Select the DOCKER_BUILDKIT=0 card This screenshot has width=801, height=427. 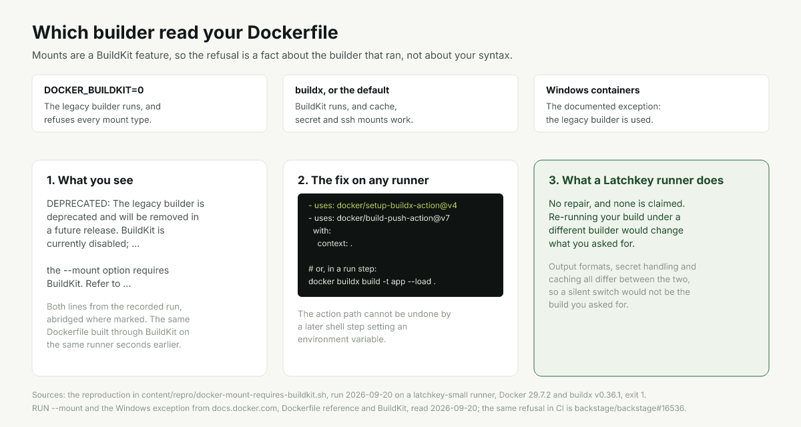pos(150,103)
